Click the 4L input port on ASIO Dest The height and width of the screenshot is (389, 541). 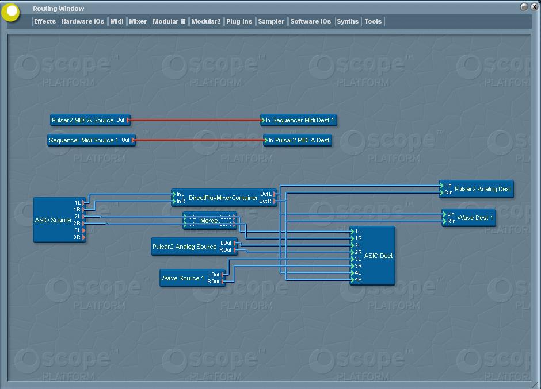[x=352, y=273]
